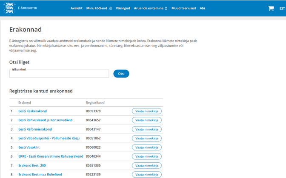View member list for Eesti Rahvuslased ja Konservatiivid
The height and width of the screenshot is (178, 286).
[147, 120]
